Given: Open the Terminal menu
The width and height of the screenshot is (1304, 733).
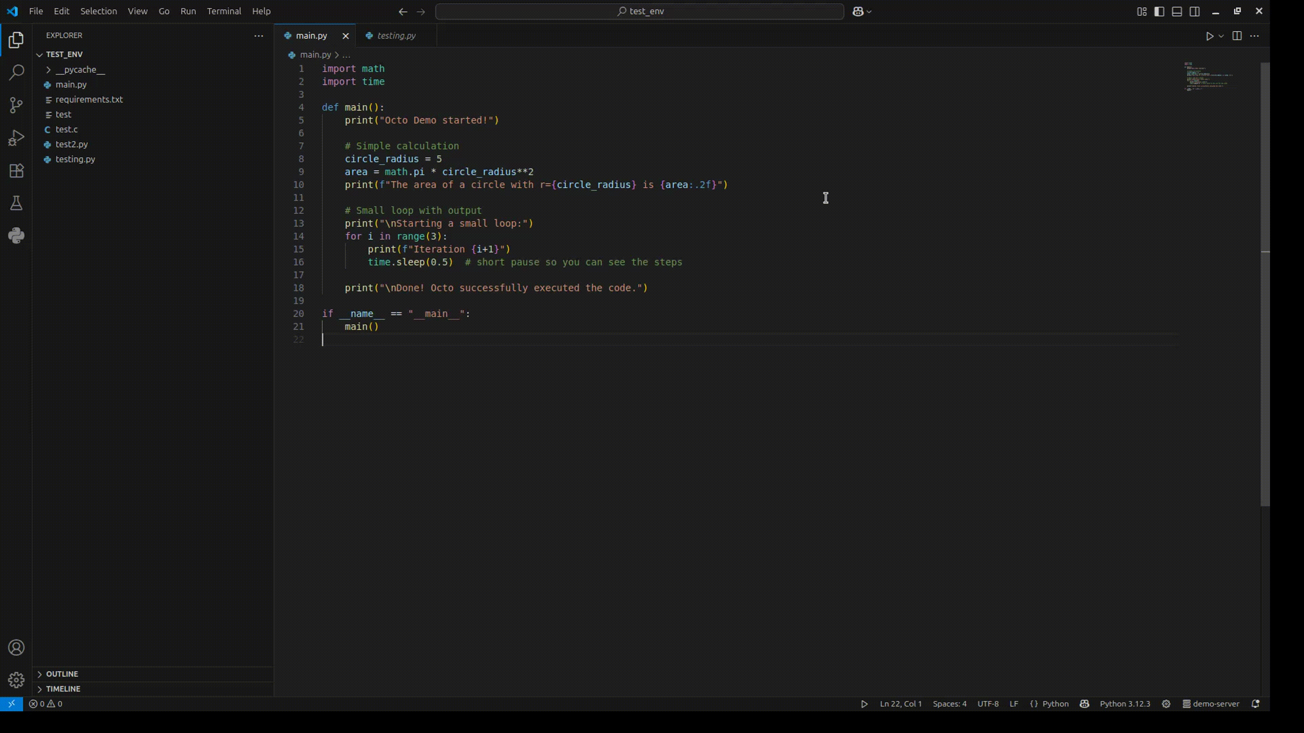Looking at the screenshot, I should pos(224,11).
